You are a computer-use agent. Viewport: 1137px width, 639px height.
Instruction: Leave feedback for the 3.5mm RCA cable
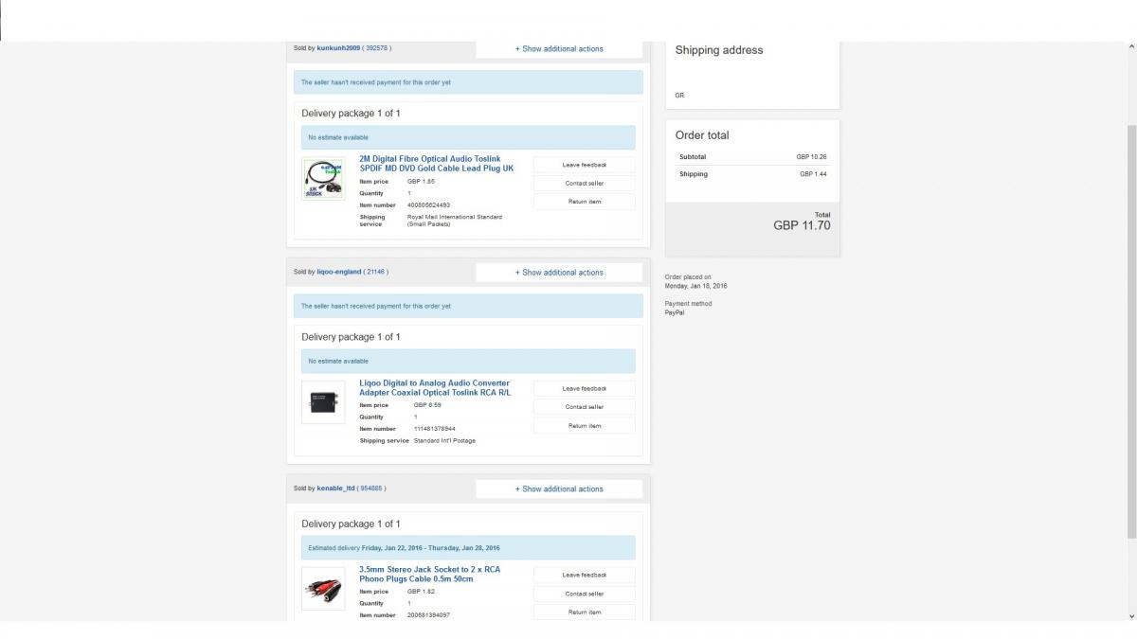coord(585,575)
